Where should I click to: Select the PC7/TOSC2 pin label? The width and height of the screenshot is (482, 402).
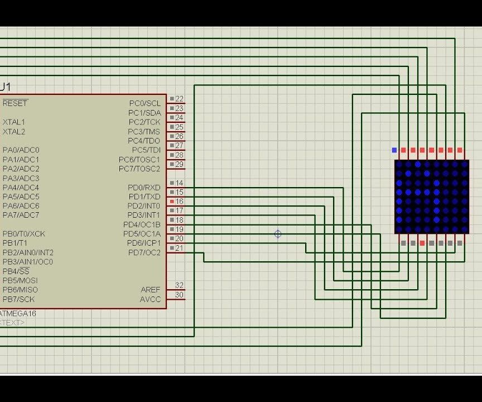[x=139, y=169]
